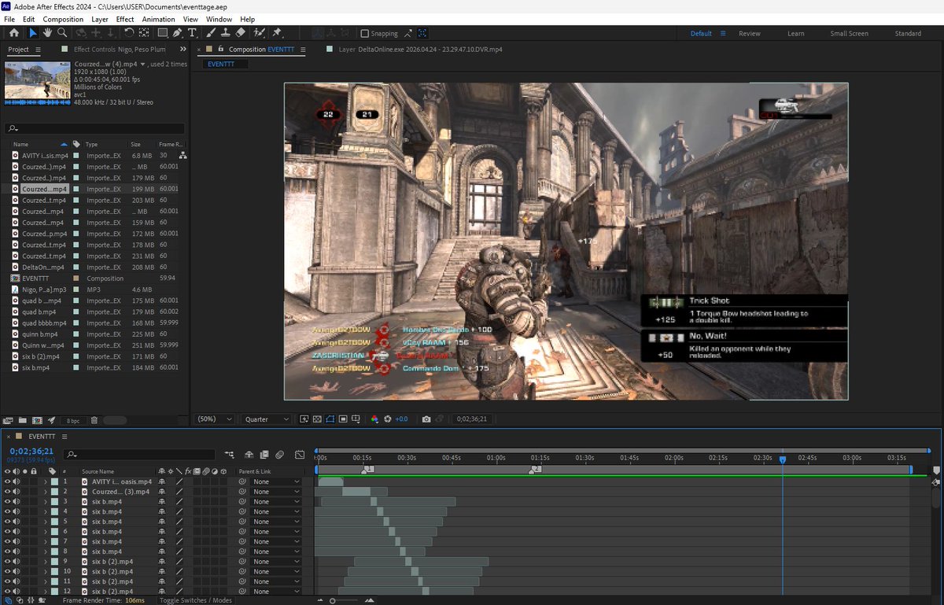Select the Horizontal Type tool

(192, 33)
